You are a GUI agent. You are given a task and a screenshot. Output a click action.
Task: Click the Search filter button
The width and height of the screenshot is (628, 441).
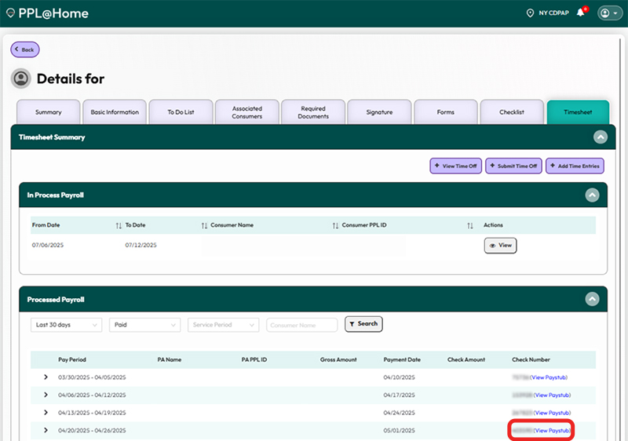(x=363, y=324)
